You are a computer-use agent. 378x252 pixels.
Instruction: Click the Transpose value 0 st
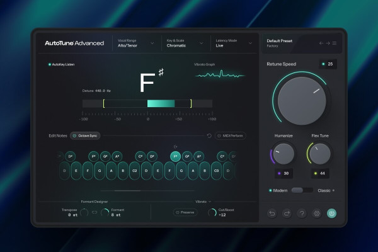click(x=72, y=215)
